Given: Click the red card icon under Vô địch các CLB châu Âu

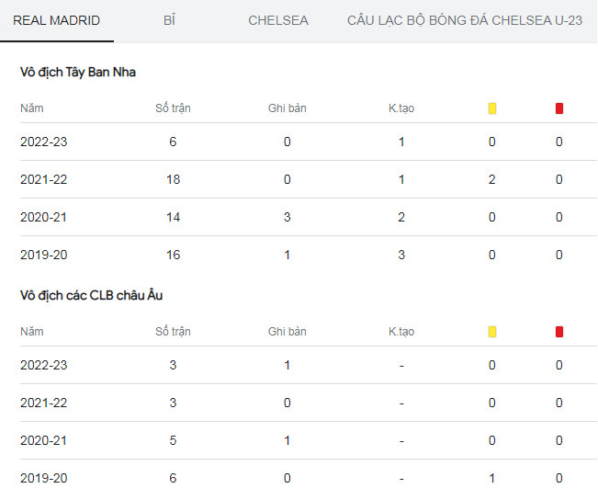Looking at the screenshot, I should tap(559, 332).
